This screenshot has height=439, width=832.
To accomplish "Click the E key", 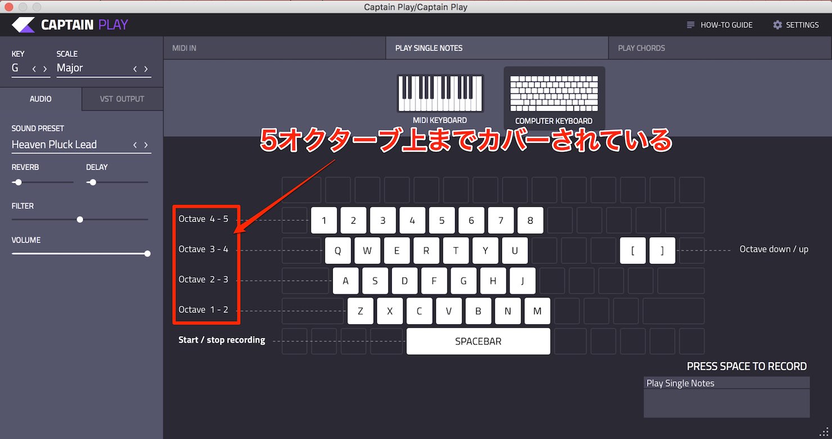I will (x=397, y=251).
